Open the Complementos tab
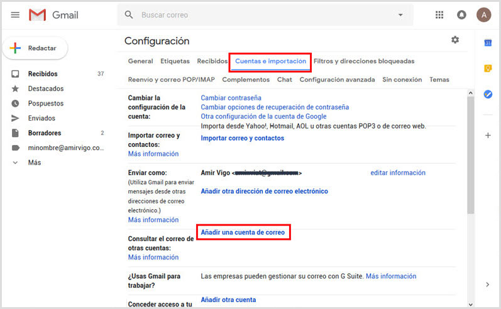Viewport: 501px width, 309px height. tap(246, 80)
